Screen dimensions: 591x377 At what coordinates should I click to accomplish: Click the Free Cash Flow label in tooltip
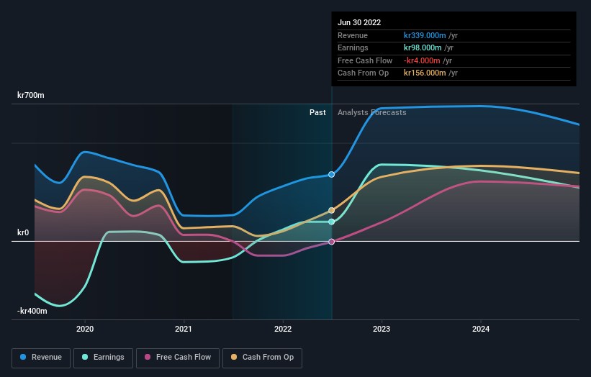(x=365, y=60)
